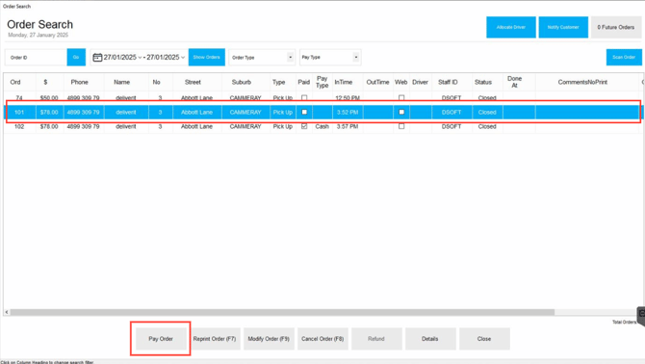Select order number 101 cell
The height and width of the screenshot is (364, 645).
pos(19,113)
